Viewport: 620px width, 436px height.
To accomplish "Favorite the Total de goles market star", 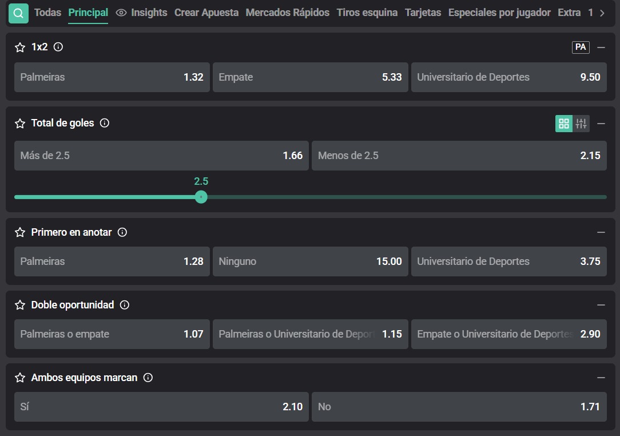I will [x=20, y=124].
